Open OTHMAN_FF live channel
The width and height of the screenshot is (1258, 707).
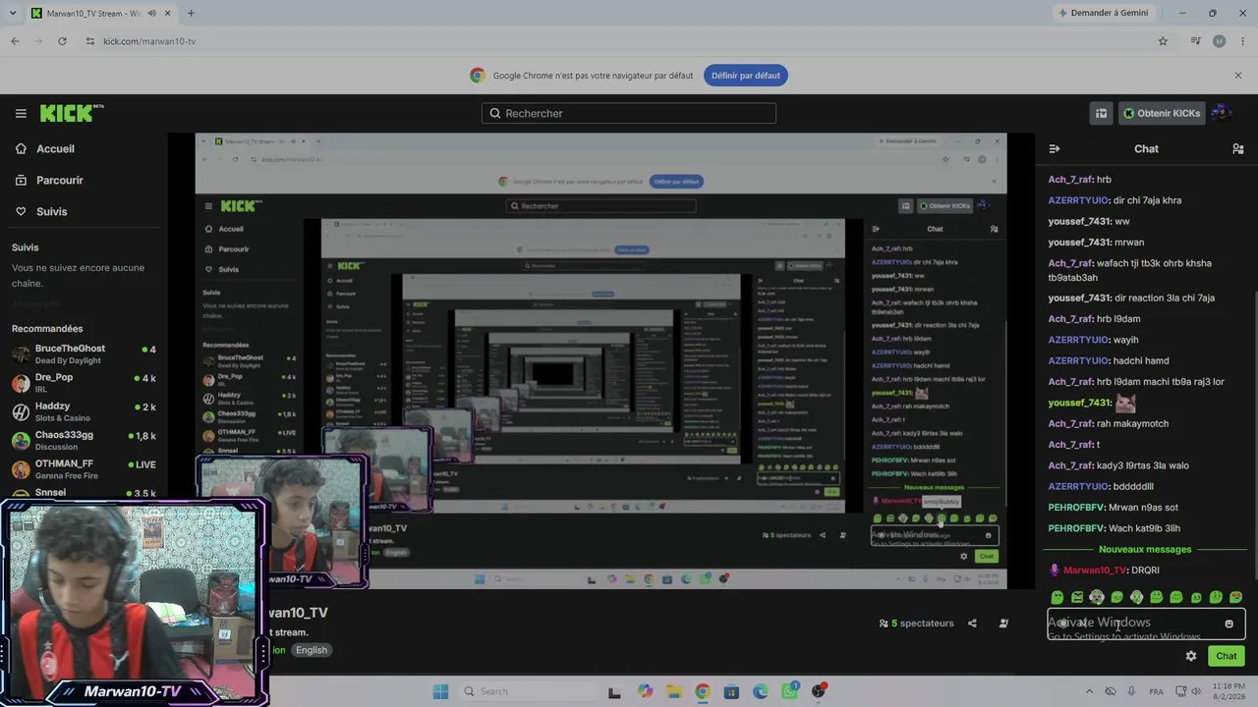(84, 469)
